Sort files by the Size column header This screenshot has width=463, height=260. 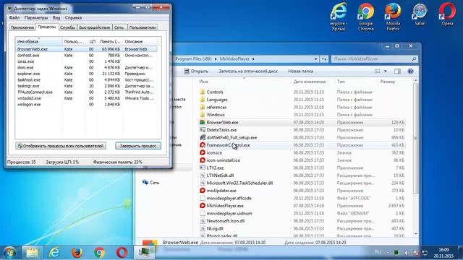388,82
